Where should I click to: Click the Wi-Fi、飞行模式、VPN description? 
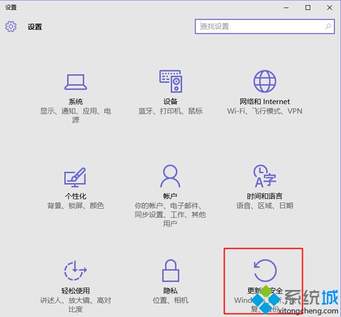coord(265,111)
